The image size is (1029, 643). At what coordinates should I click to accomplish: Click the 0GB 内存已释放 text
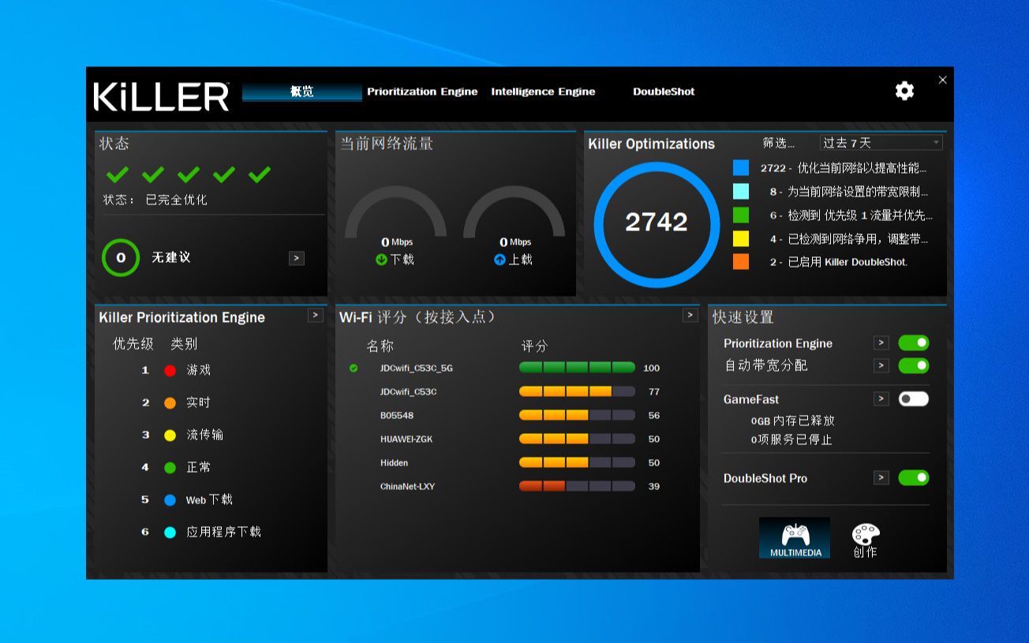792,421
